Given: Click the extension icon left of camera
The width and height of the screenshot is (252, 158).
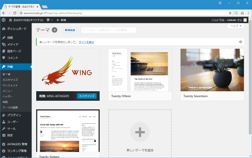Looking at the screenshot, I should point(236,13).
